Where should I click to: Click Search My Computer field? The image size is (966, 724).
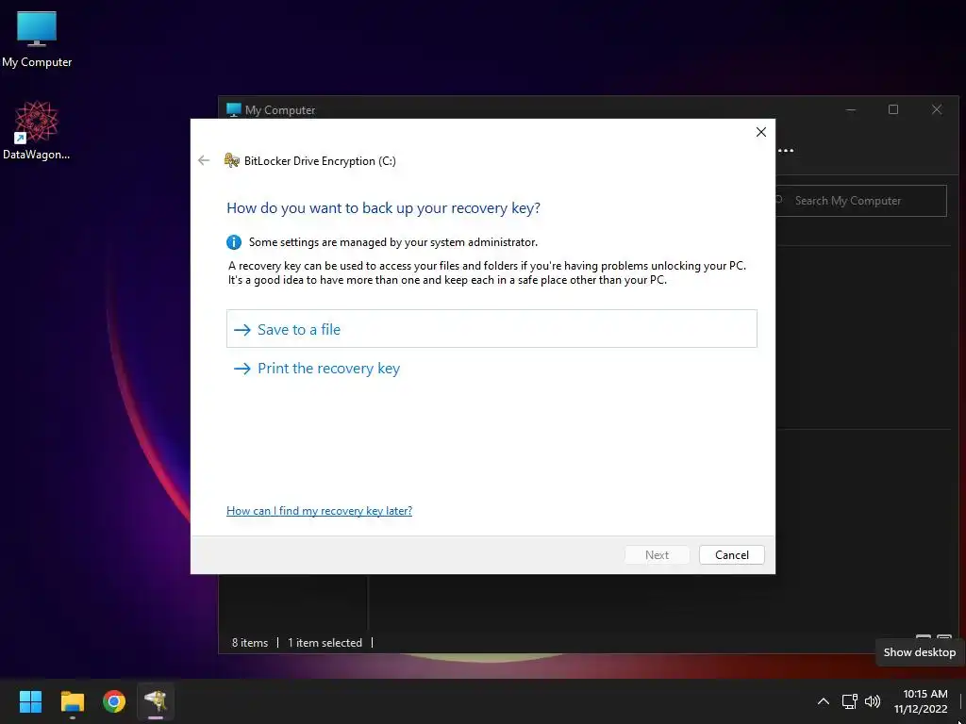coord(860,201)
